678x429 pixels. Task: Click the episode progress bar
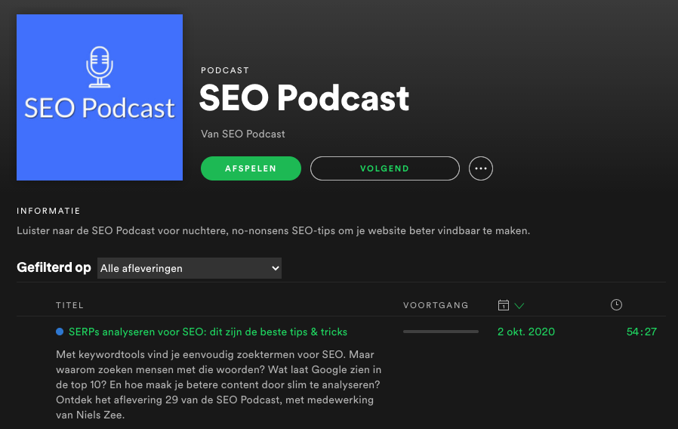click(441, 332)
